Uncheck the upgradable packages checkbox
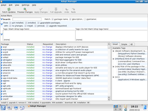 click(38, 23)
